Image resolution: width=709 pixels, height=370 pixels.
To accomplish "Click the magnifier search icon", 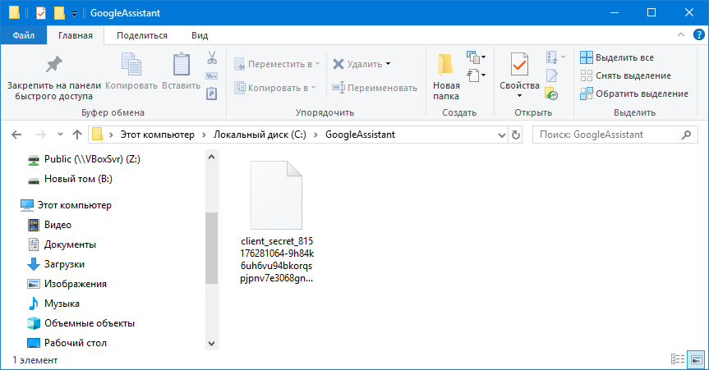I will pos(686,135).
